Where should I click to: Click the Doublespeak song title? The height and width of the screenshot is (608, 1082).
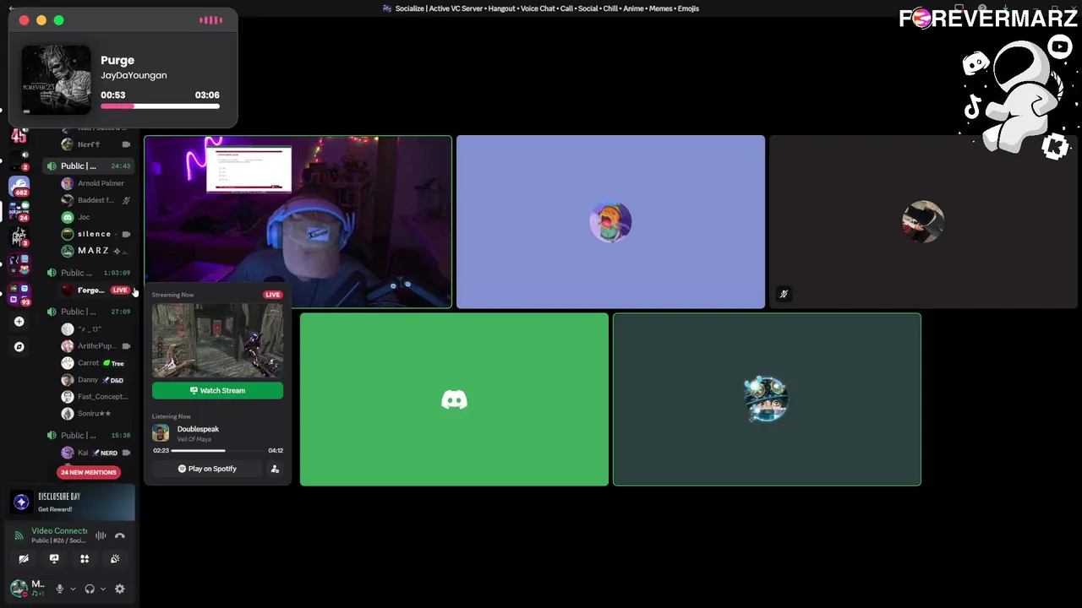tap(198, 429)
